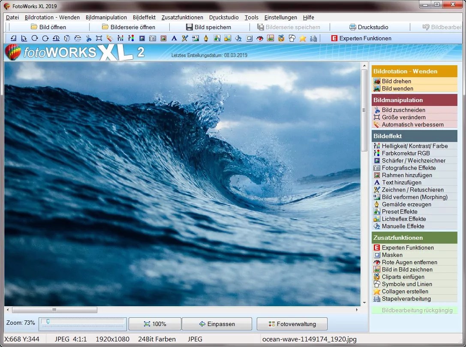Select Gemälde erzeugen in side panel
Image resolution: width=466 pixels, height=347 pixels.
click(414, 204)
